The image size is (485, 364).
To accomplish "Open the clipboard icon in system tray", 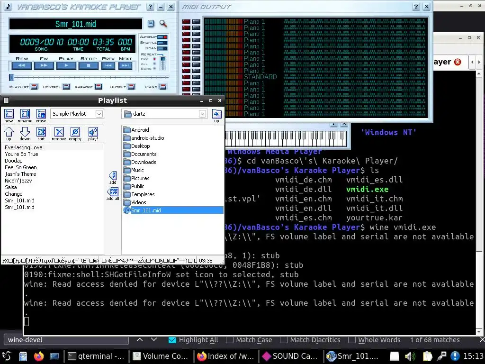I will [427, 356].
